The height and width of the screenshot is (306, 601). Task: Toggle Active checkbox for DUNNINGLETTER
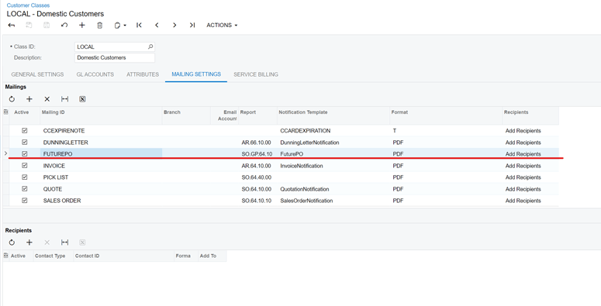tap(25, 142)
